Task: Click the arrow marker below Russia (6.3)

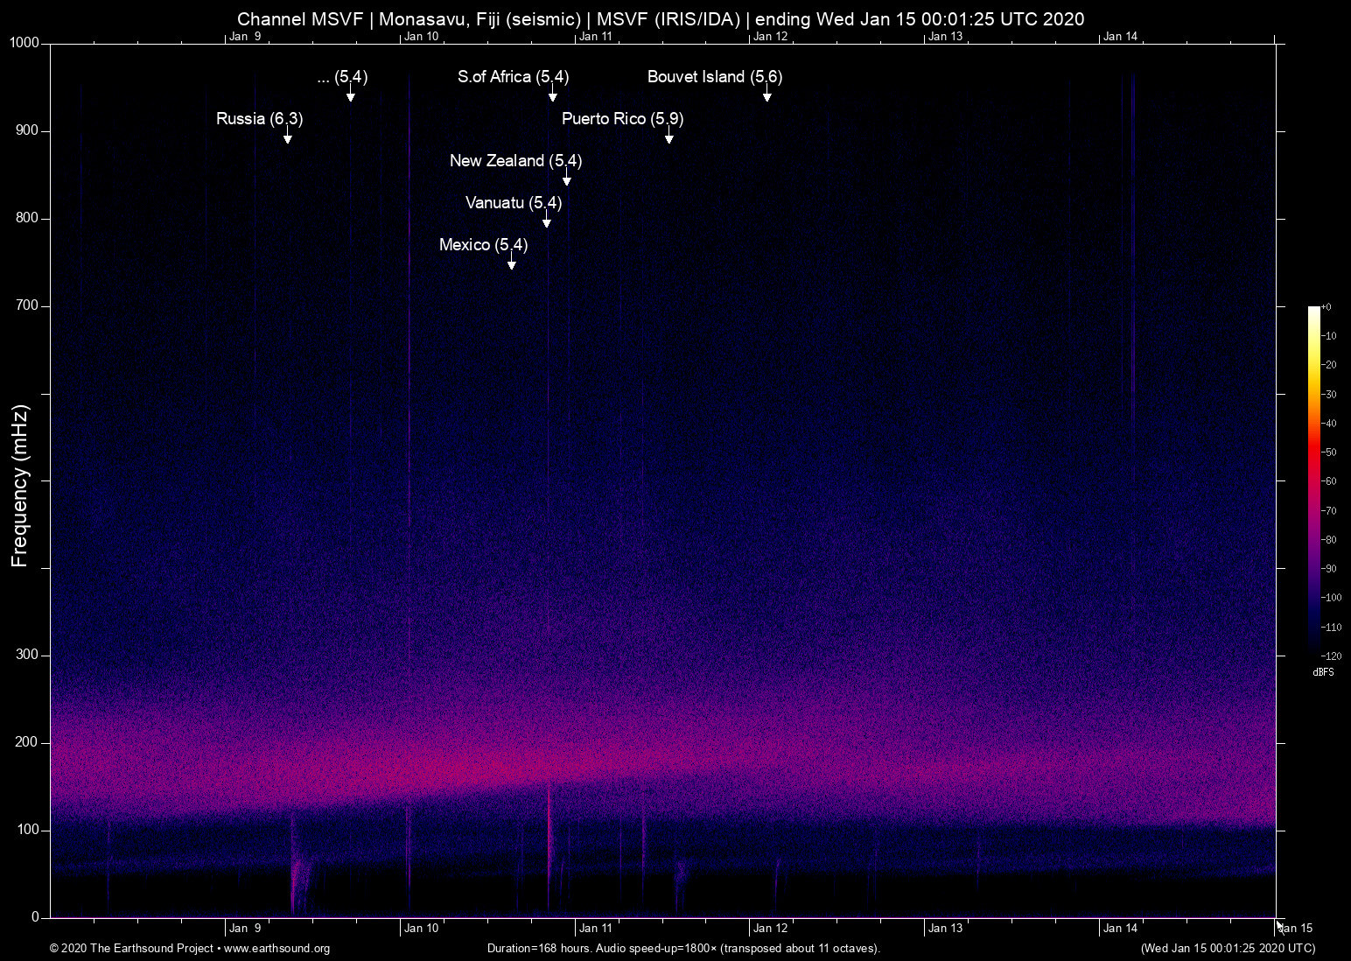Action: pos(287,137)
